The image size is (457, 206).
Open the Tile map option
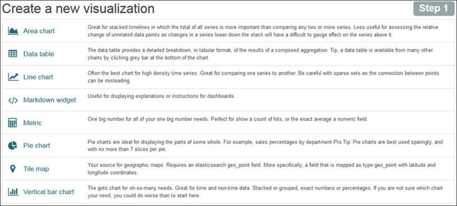(x=36, y=168)
